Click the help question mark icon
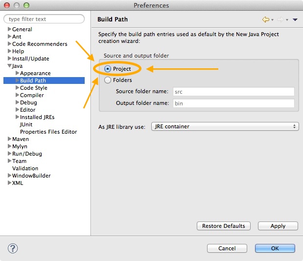The height and width of the screenshot is (261, 303). coord(13,248)
